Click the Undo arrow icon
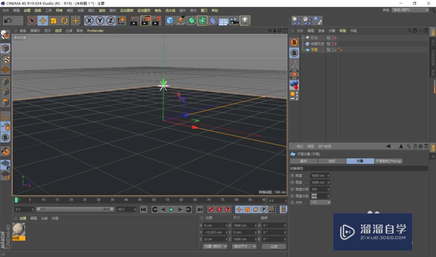 [x=8, y=20]
